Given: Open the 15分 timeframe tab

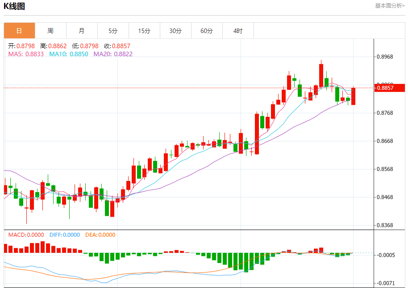Looking at the screenshot, I should click(145, 31).
